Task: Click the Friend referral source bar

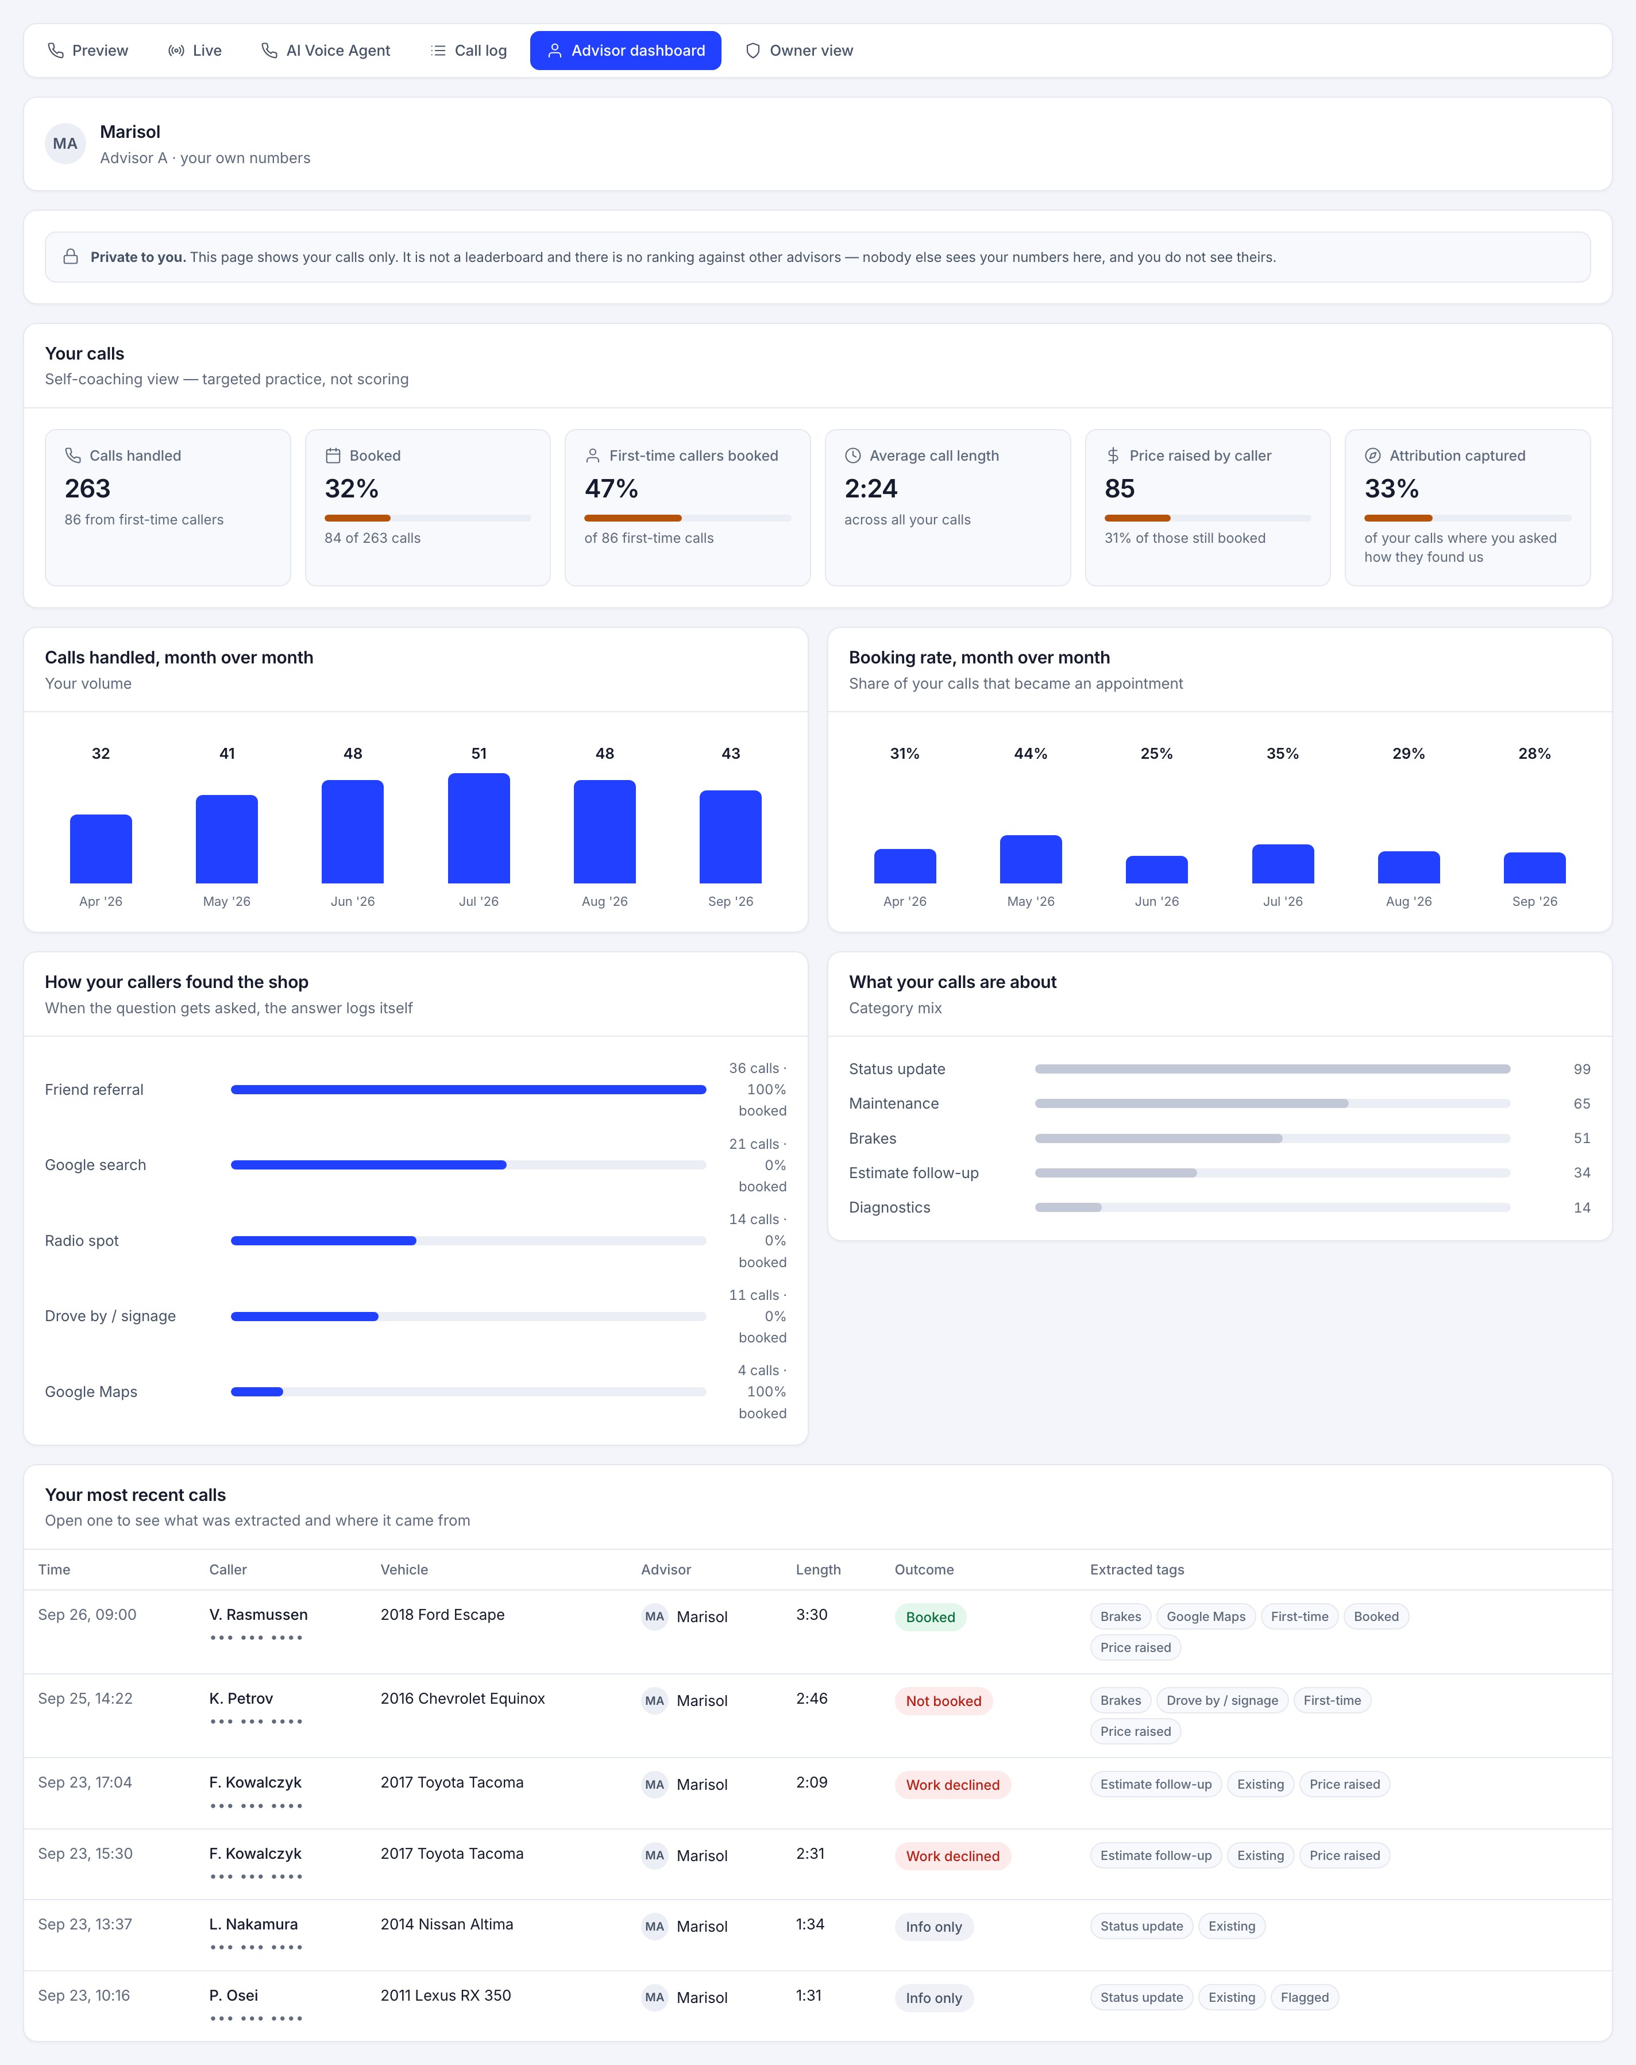Action: click(x=468, y=1089)
